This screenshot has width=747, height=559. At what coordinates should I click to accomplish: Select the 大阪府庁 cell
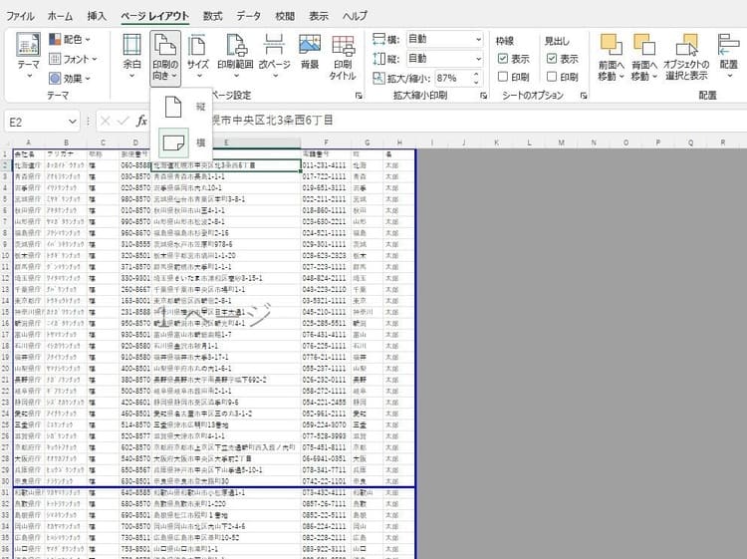pos(28,458)
